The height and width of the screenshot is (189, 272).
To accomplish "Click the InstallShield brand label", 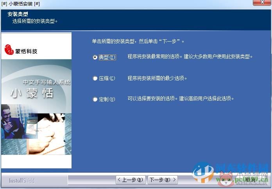I will click(x=22, y=180).
